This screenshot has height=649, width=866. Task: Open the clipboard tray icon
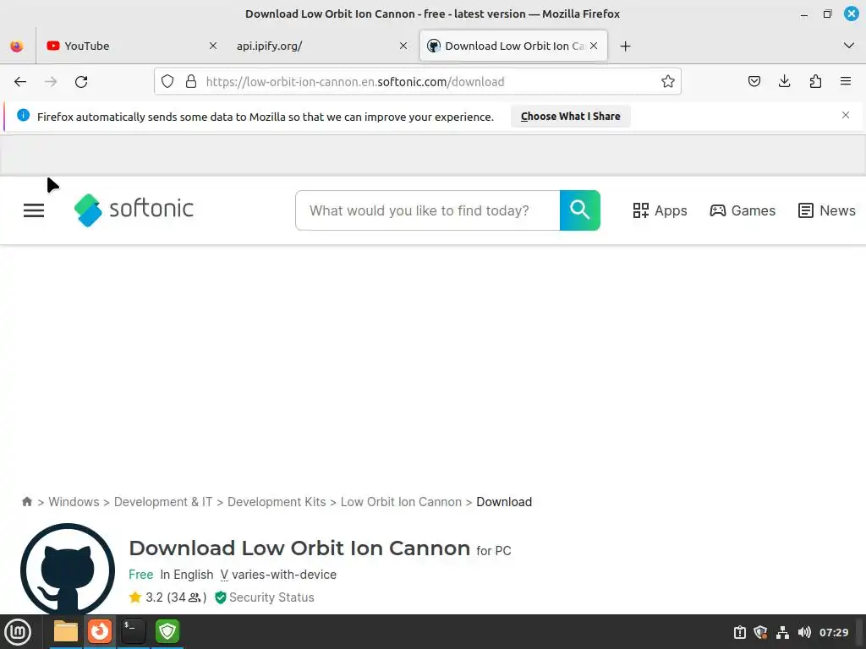click(x=739, y=632)
